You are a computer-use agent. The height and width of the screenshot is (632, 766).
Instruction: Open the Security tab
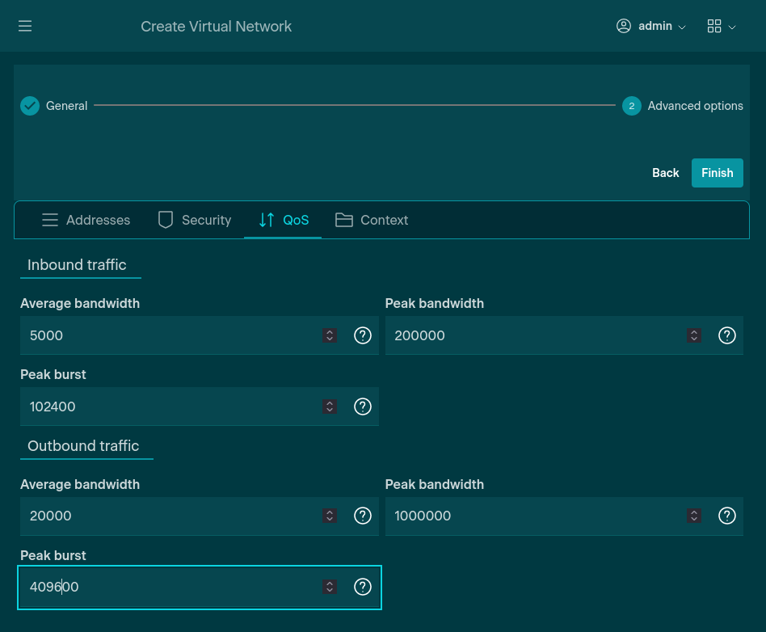[x=194, y=220]
